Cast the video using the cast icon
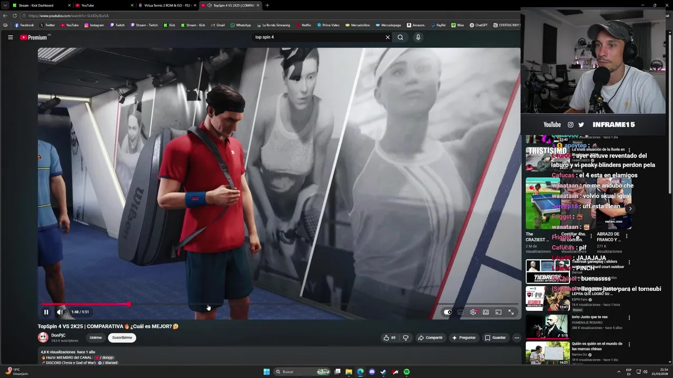This screenshot has width=673, height=378. point(498,312)
